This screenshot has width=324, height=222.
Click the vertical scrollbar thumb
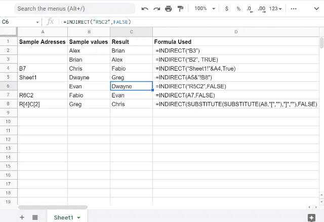tap(321, 43)
